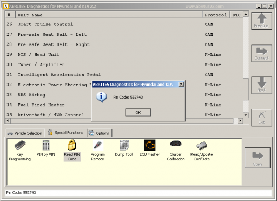Click the Next arrow button
Viewport: 277px width, 201px height.
261,85
